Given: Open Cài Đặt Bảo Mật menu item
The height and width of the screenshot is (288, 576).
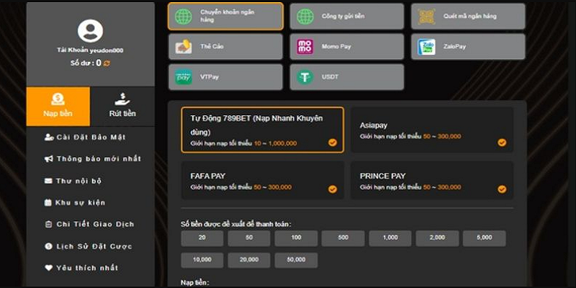Looking at the screenshot, I should click(85, 137).
